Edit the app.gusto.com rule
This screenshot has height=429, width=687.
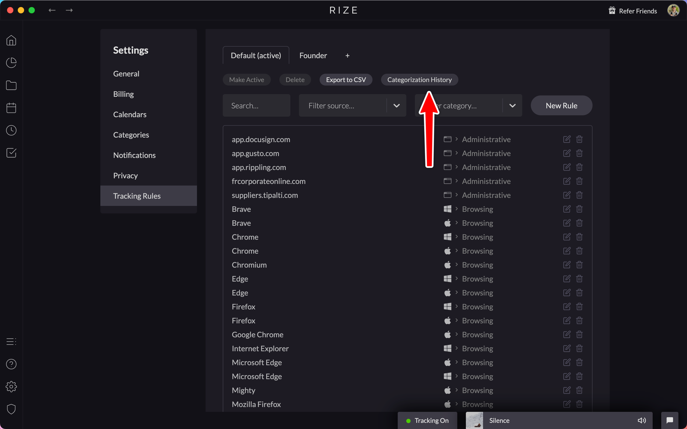(x=567, y=153)
